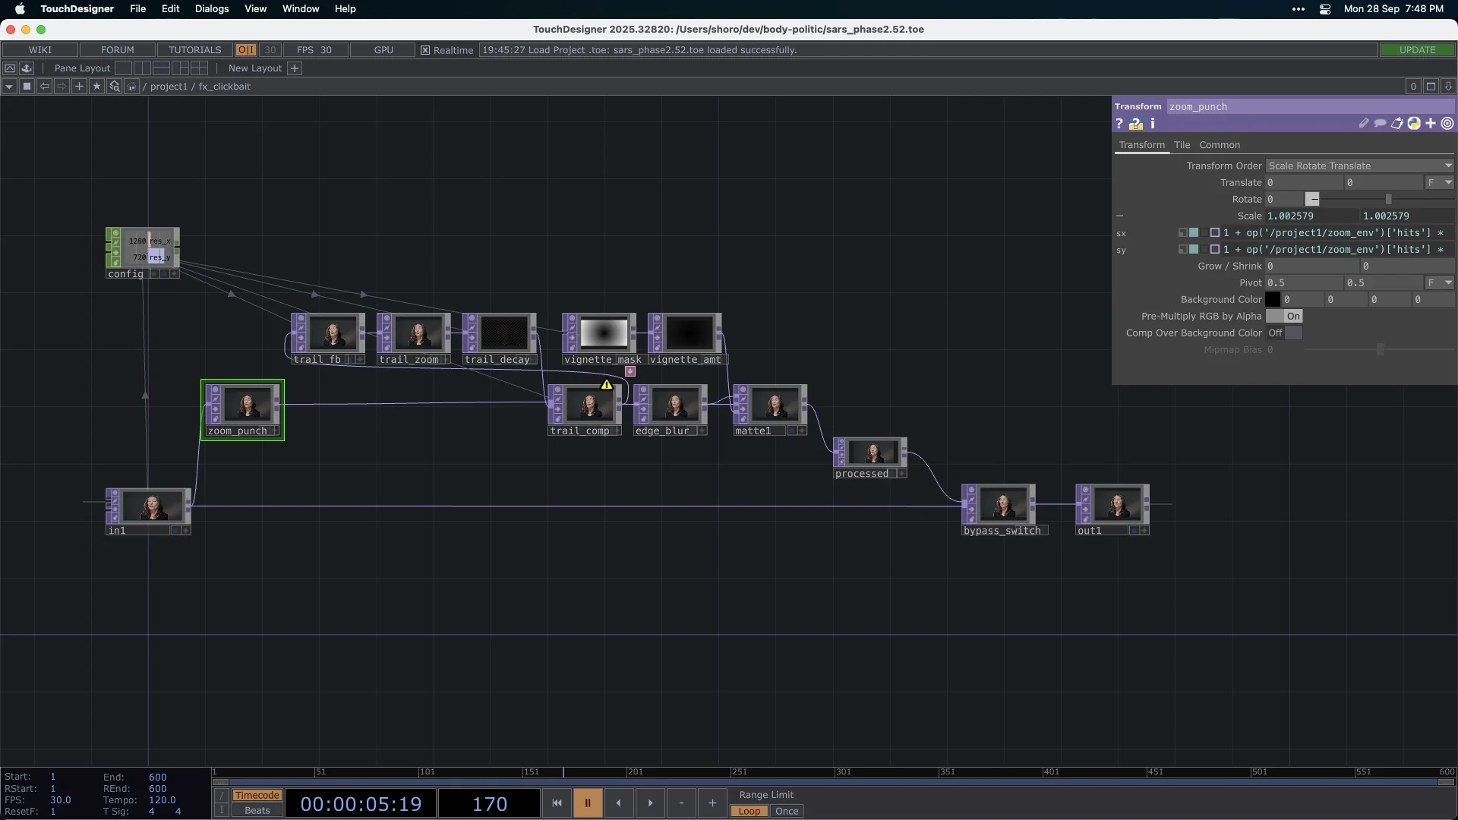Click the plus icon beside New Layout
Viewport: 1458px width, 820px height.
(x=295, y=68)
